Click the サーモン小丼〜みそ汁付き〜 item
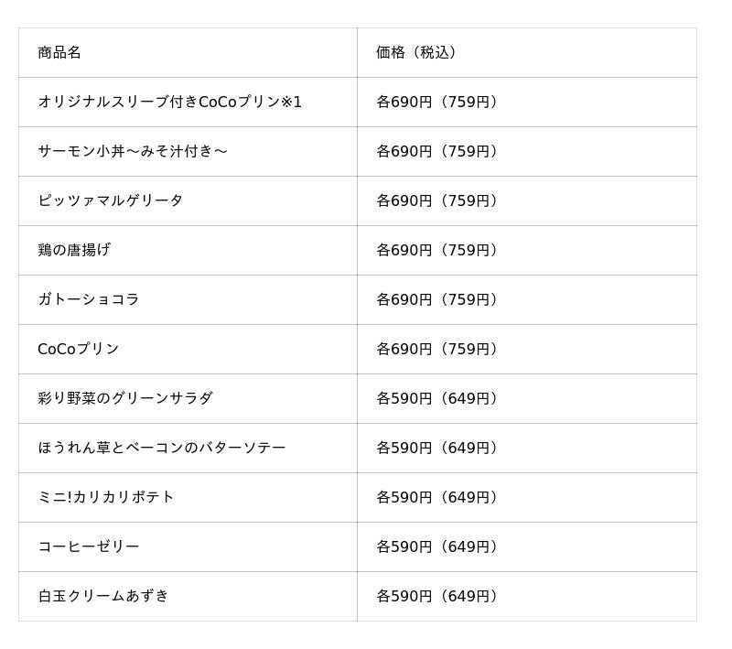This screenshot has width=732, height=649. (x=133, y=152)
